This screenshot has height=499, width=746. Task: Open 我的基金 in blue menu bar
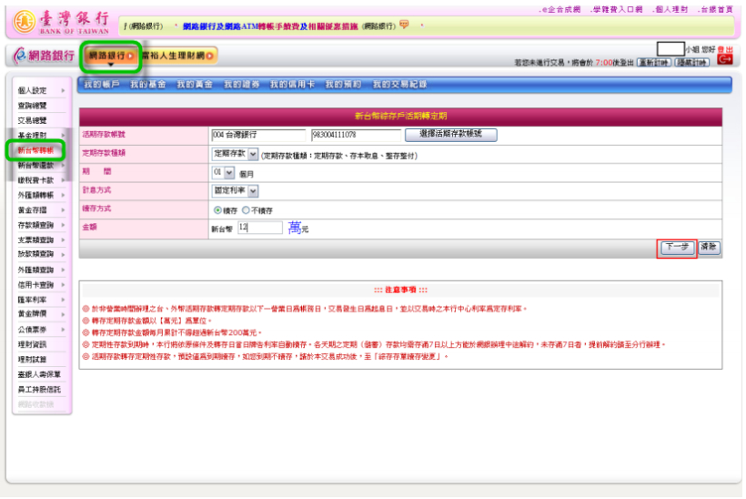[x=148, y=85]
